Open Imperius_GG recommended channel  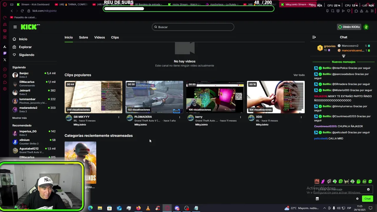34,133
